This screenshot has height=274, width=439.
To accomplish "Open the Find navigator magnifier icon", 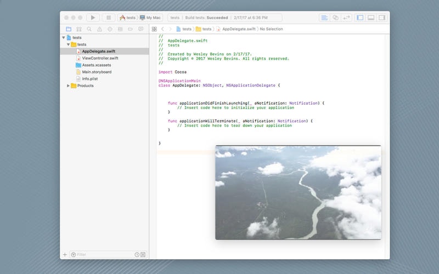I will (89, 29).
